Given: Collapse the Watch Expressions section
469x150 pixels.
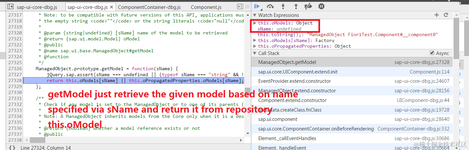Looking at the screenshot, I should tap(255, 15).
